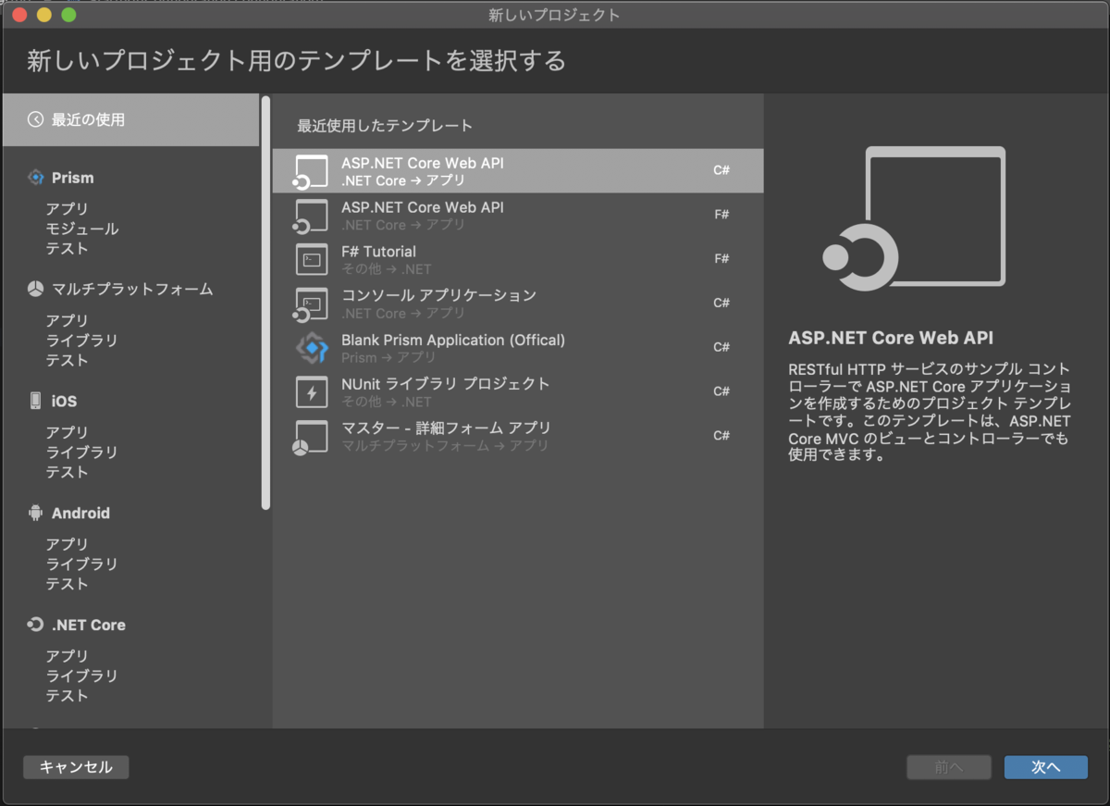Screen dimensions: 1110x806
Task: Open テスト under .NET Core
Action: [68, 696]
